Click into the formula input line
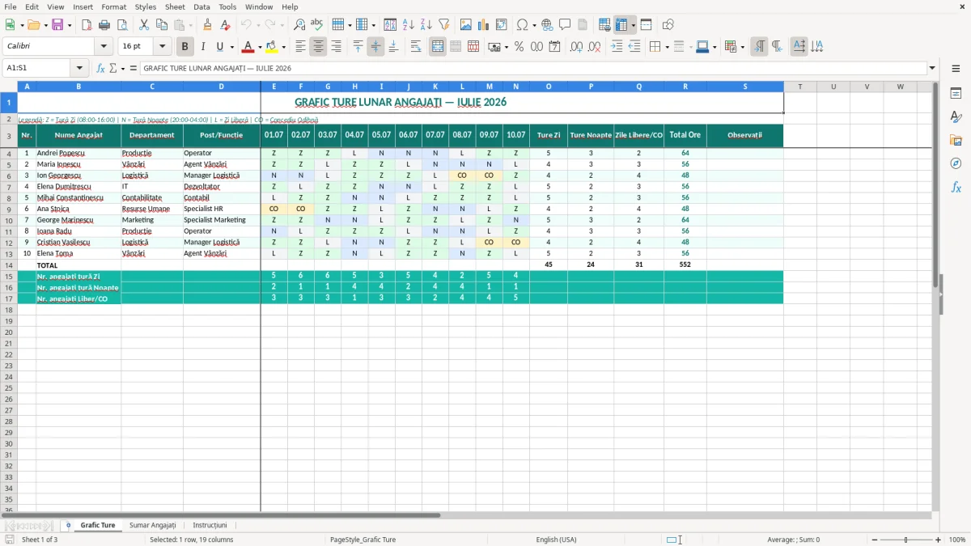Image resolution: width=971 pixels, height=546 pixels. (533, 68)
